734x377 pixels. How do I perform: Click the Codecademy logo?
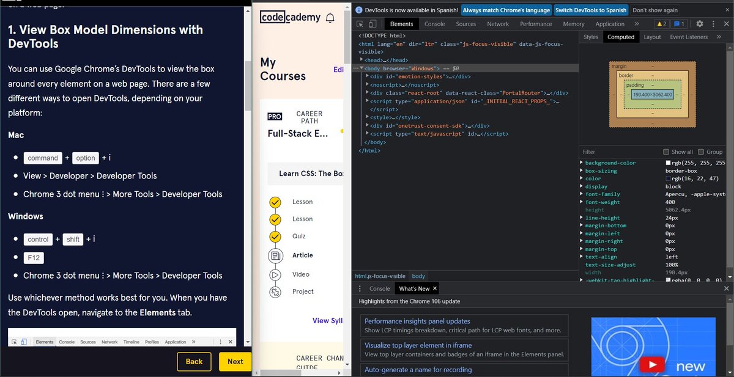[x=290, y=17]
